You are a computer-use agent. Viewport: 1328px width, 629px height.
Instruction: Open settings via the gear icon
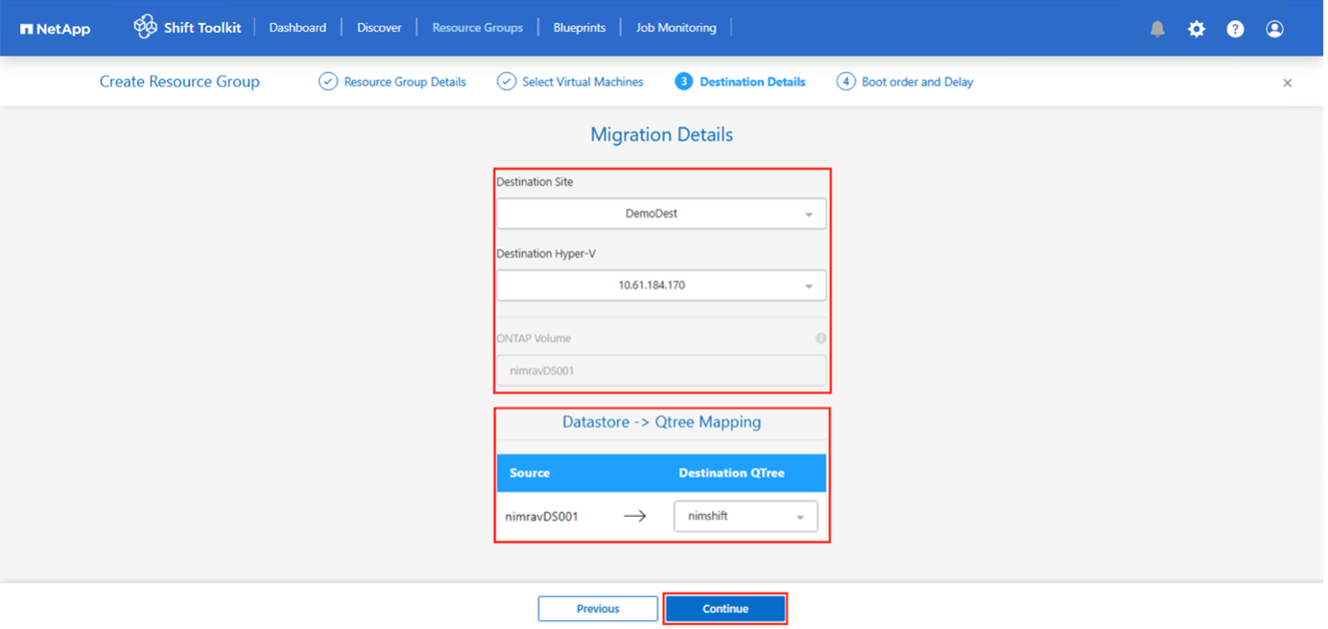(x=1197, y=29)
